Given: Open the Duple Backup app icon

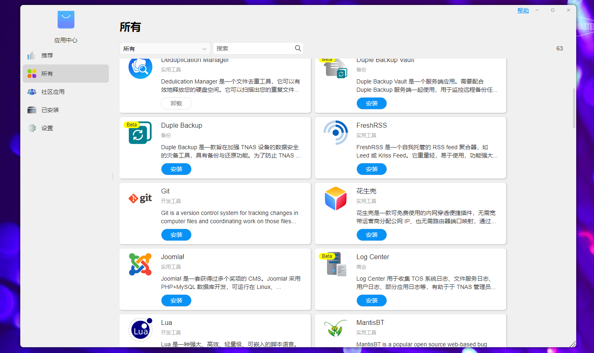Looking at the screenshot, I should pyautogui.click(x=140, y=133).
